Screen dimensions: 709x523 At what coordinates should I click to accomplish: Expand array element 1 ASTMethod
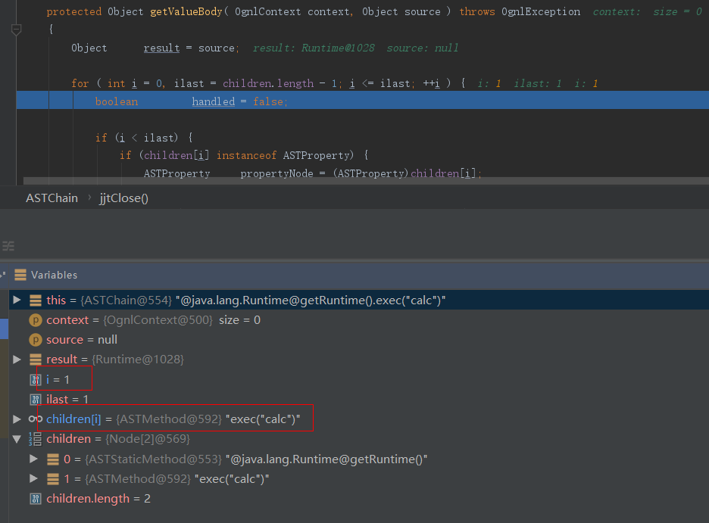[x=33, y=479]
